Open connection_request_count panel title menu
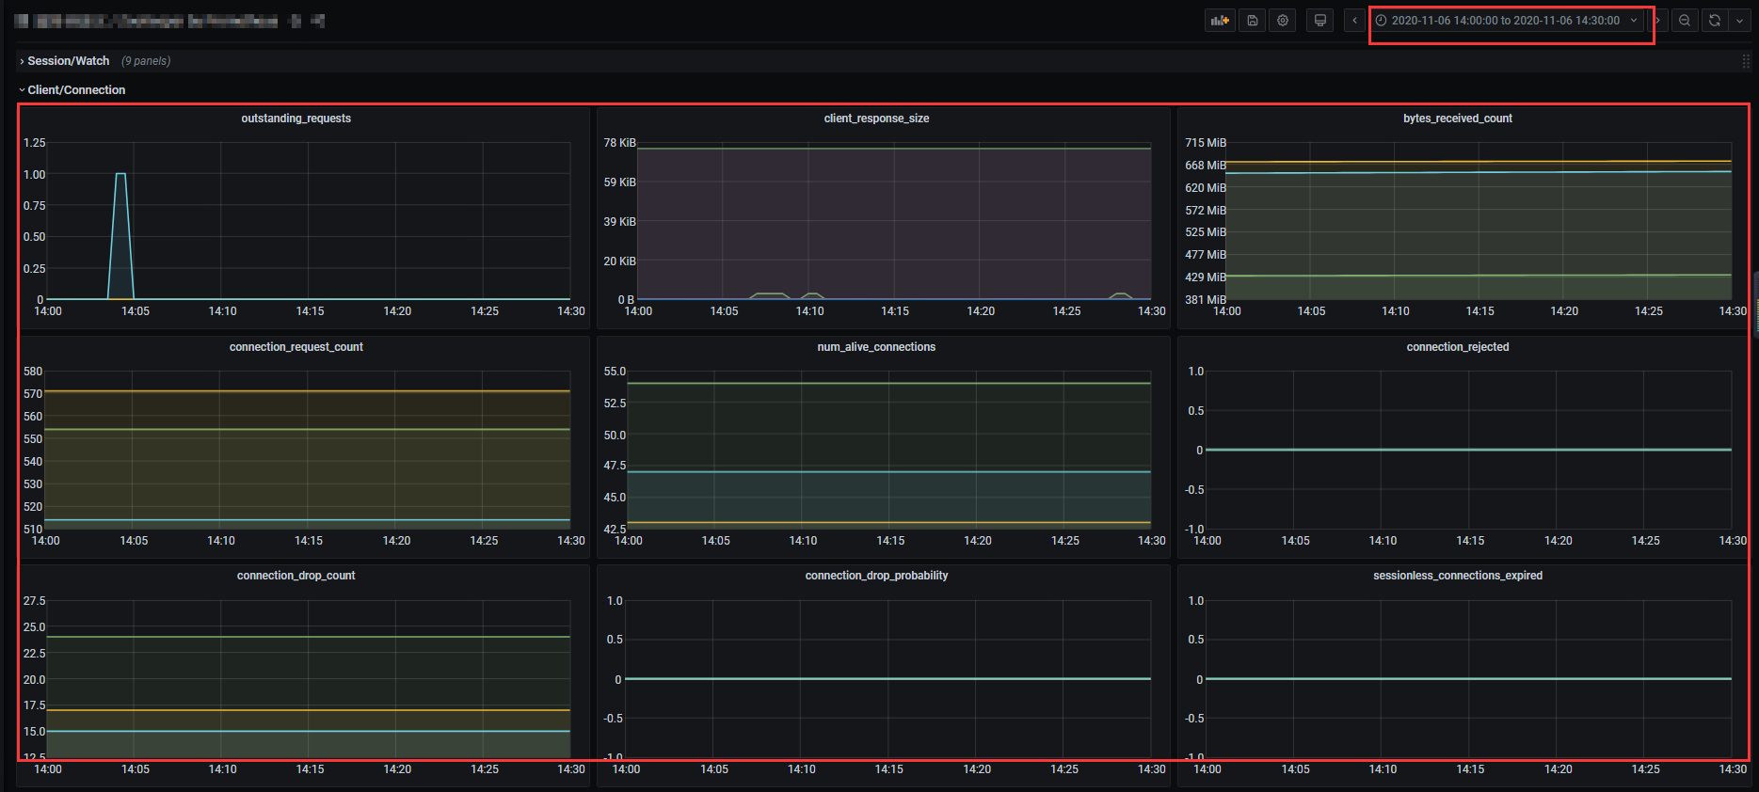This screenshot has width=1759, height=792. (x=296, y=347)
